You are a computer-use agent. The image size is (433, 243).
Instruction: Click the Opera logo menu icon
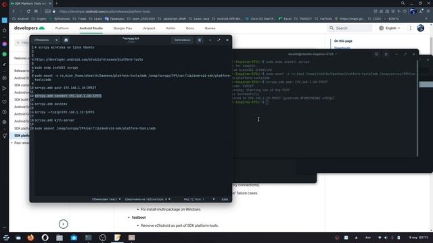[x=4, y=4]
